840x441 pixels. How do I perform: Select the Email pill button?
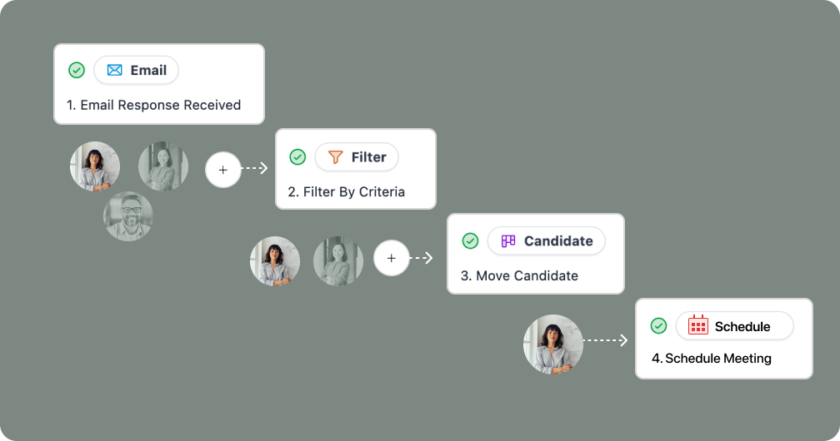[136, 70]
